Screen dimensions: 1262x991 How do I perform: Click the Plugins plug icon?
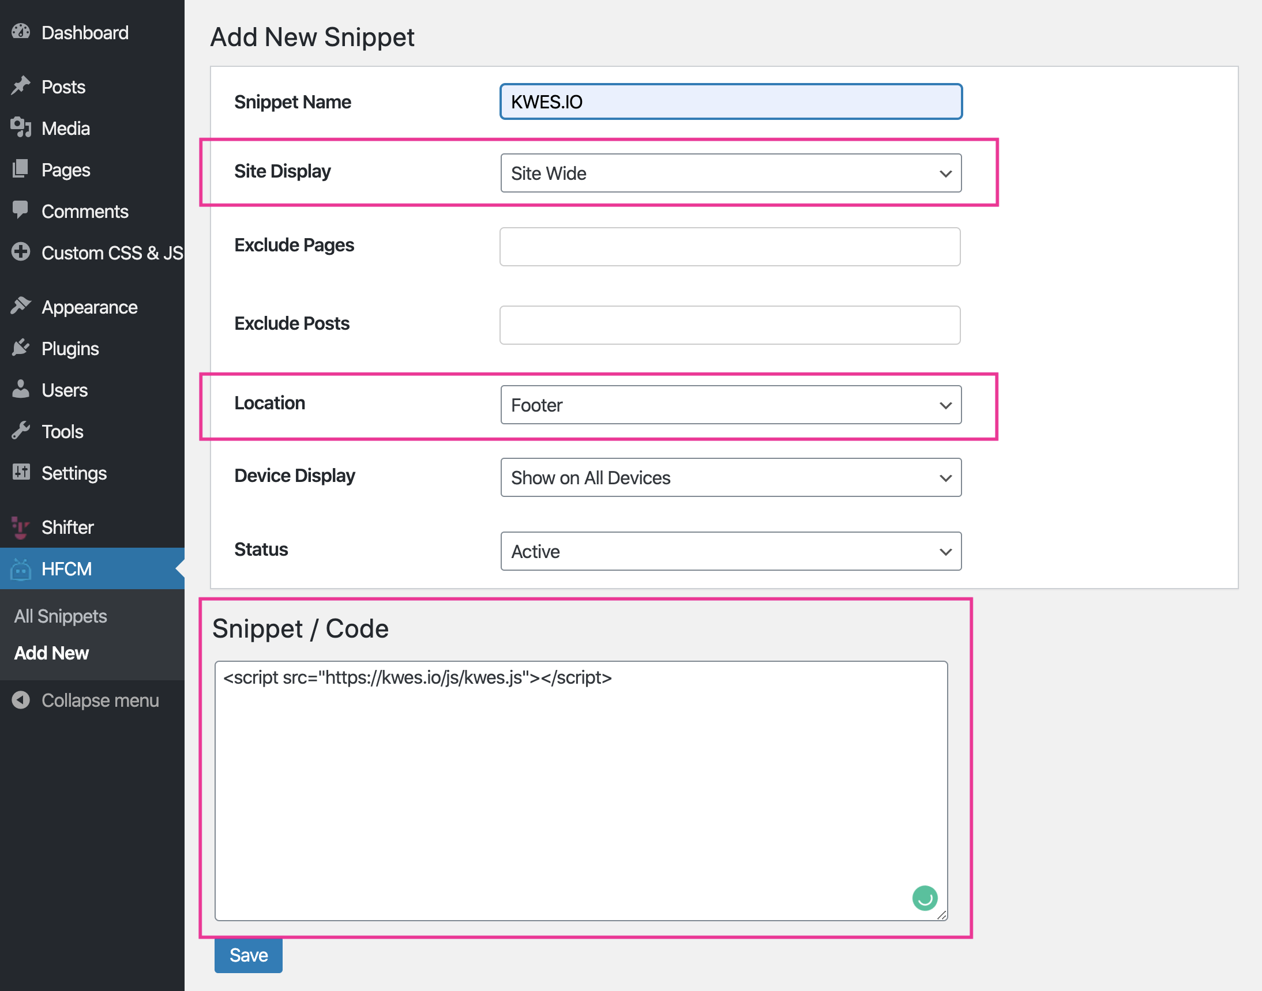click(21, 348)
